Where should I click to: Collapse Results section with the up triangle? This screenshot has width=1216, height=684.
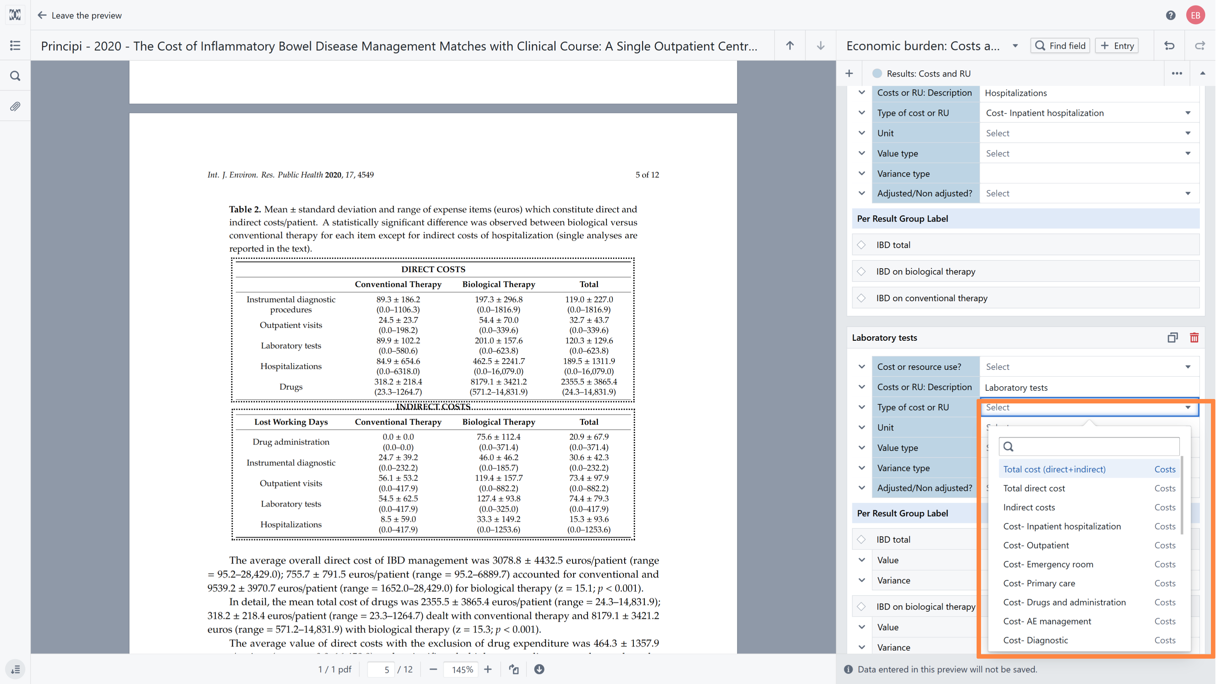point(1202,73)
